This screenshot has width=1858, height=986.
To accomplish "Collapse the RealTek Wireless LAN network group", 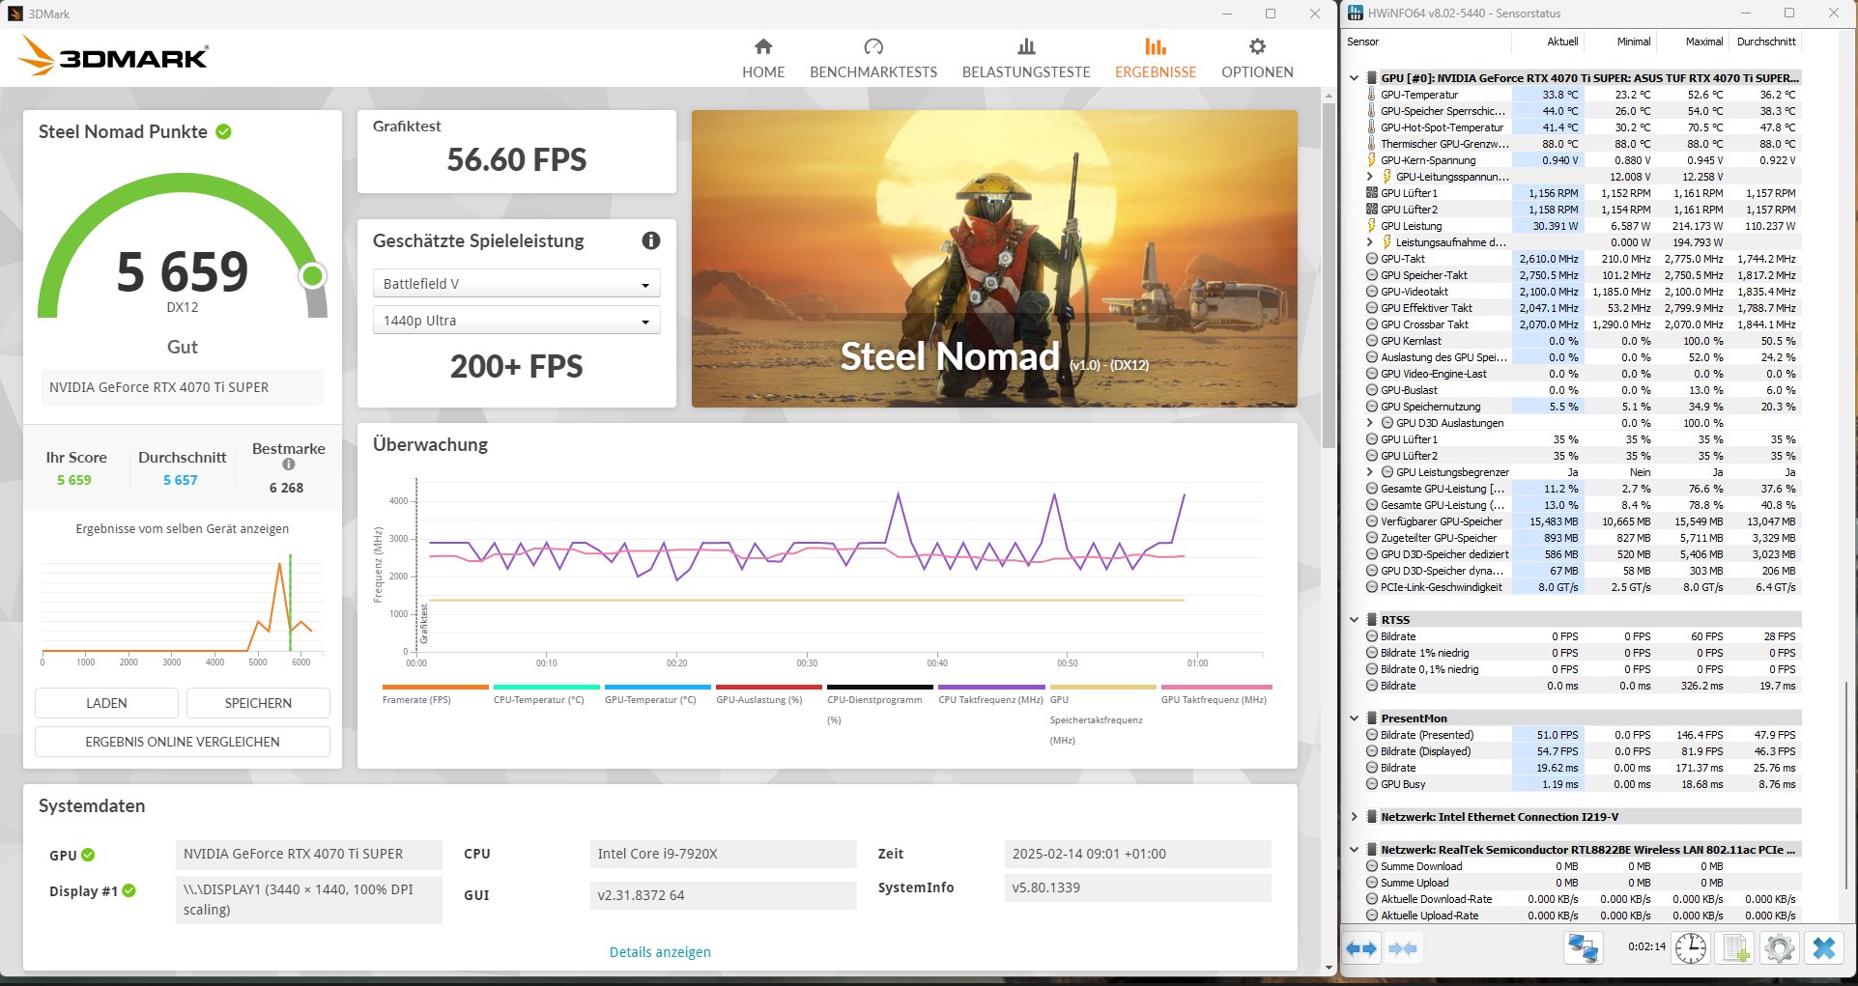I will pos(1354,850).
